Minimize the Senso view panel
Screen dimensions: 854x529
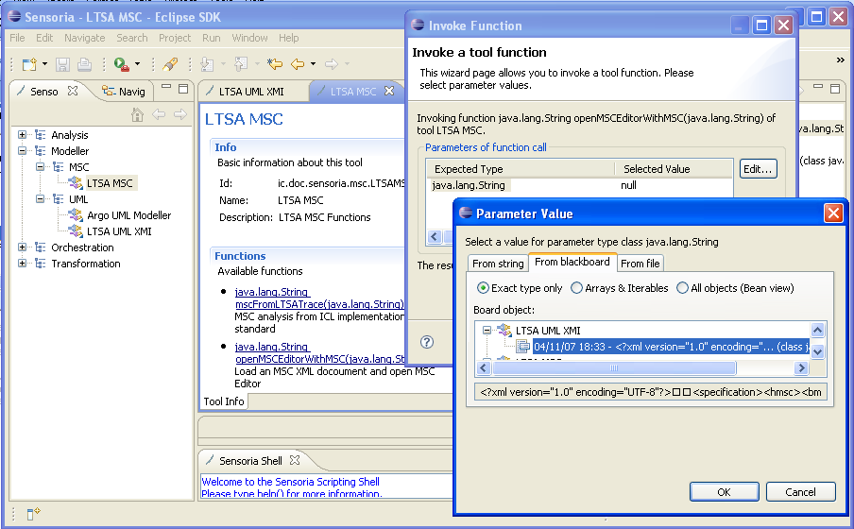pos(166,86)
